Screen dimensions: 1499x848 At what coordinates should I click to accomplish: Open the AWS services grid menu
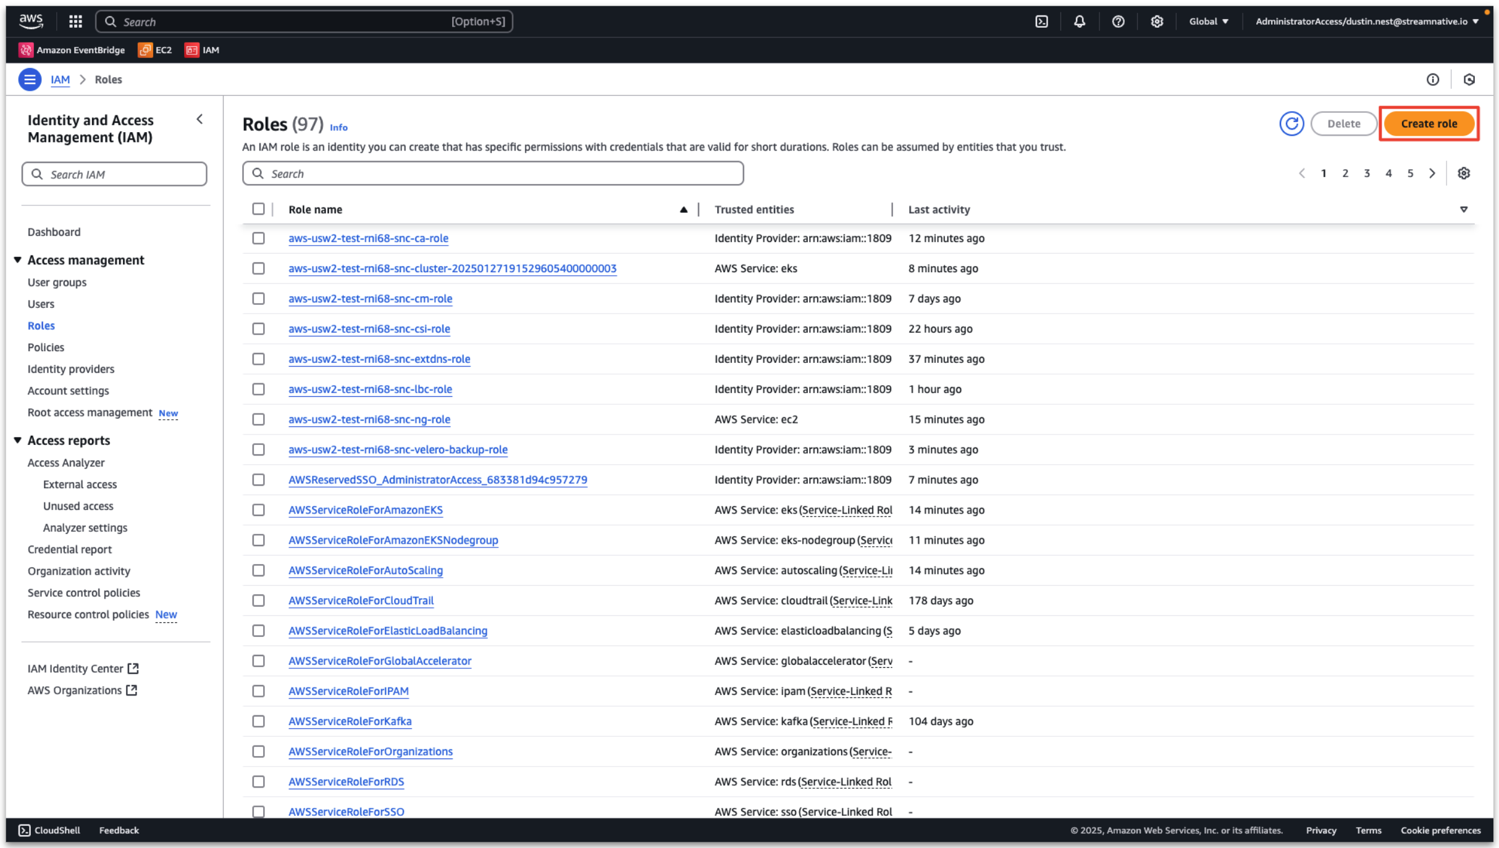[74, 21]
